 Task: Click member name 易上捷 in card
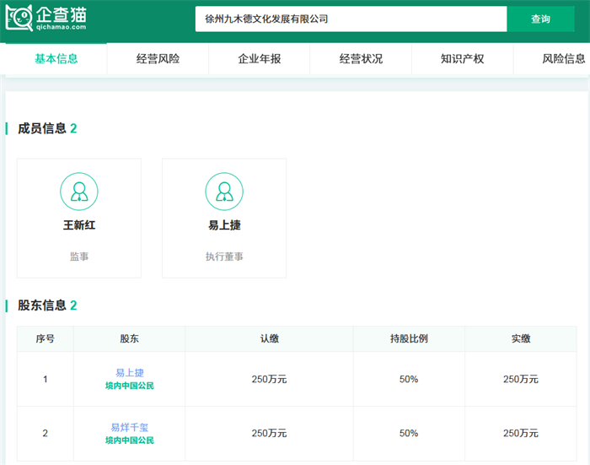coord(224,225)
